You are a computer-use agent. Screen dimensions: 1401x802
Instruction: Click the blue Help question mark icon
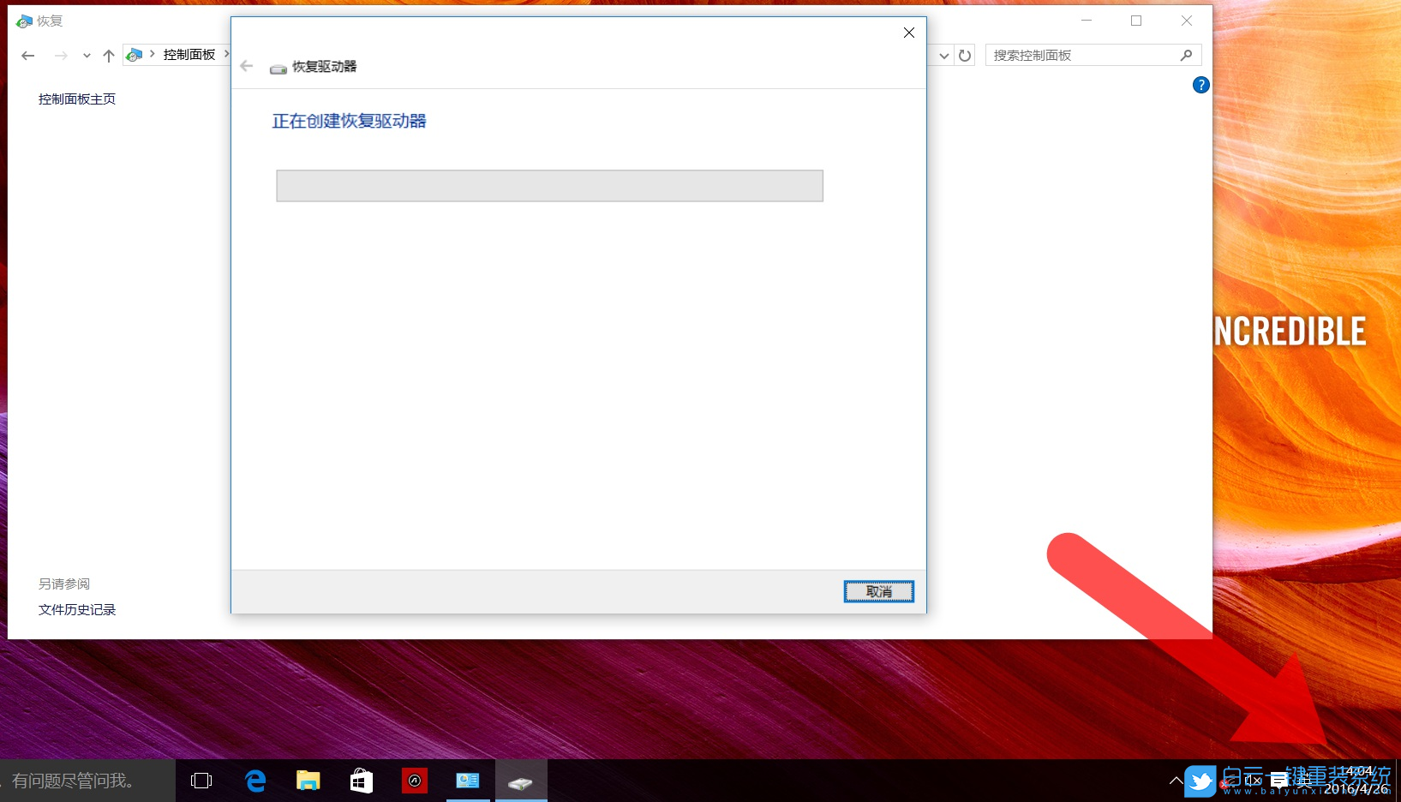click(x=1200, y=85)
